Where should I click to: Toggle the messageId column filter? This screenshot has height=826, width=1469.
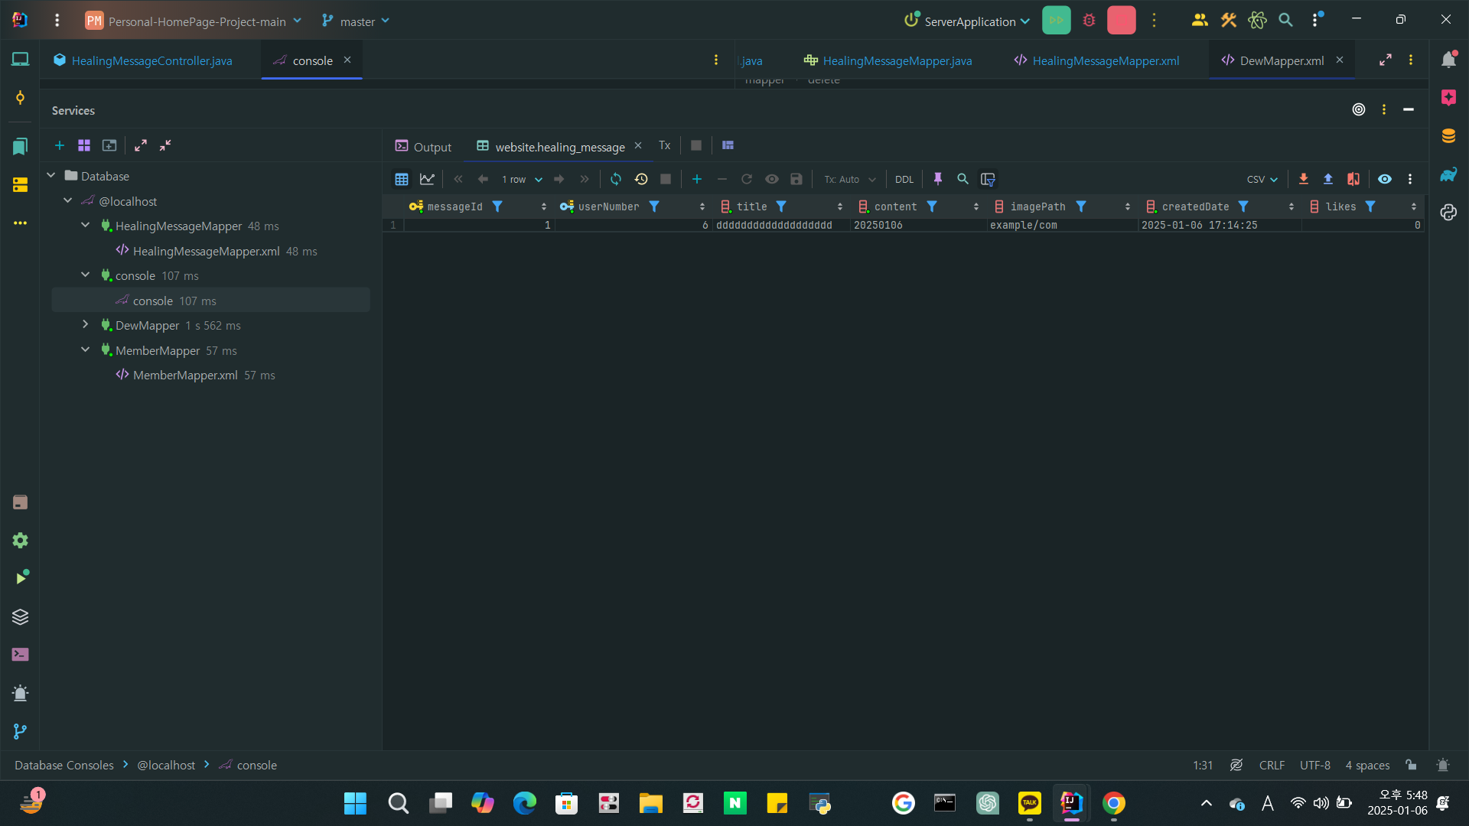[497, 206]
